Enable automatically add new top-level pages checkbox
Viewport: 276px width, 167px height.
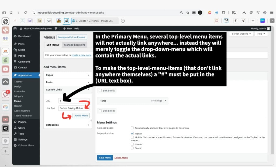pos(132,128)
